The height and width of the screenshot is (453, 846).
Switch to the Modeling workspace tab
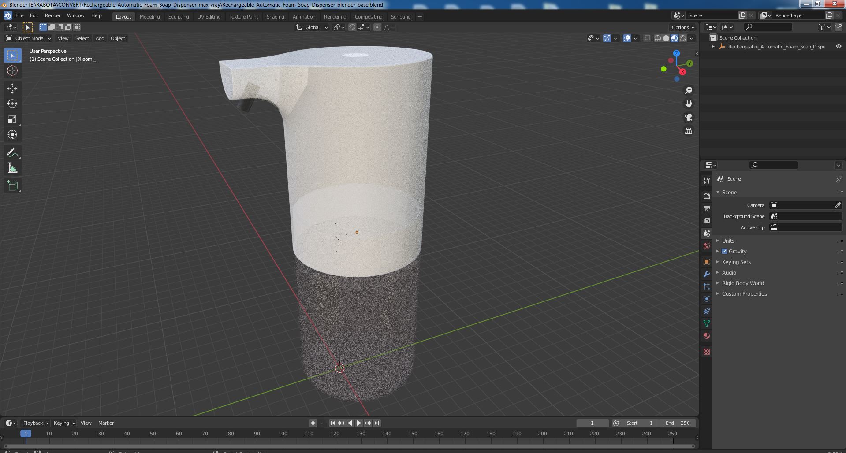(x=149, y=17)
